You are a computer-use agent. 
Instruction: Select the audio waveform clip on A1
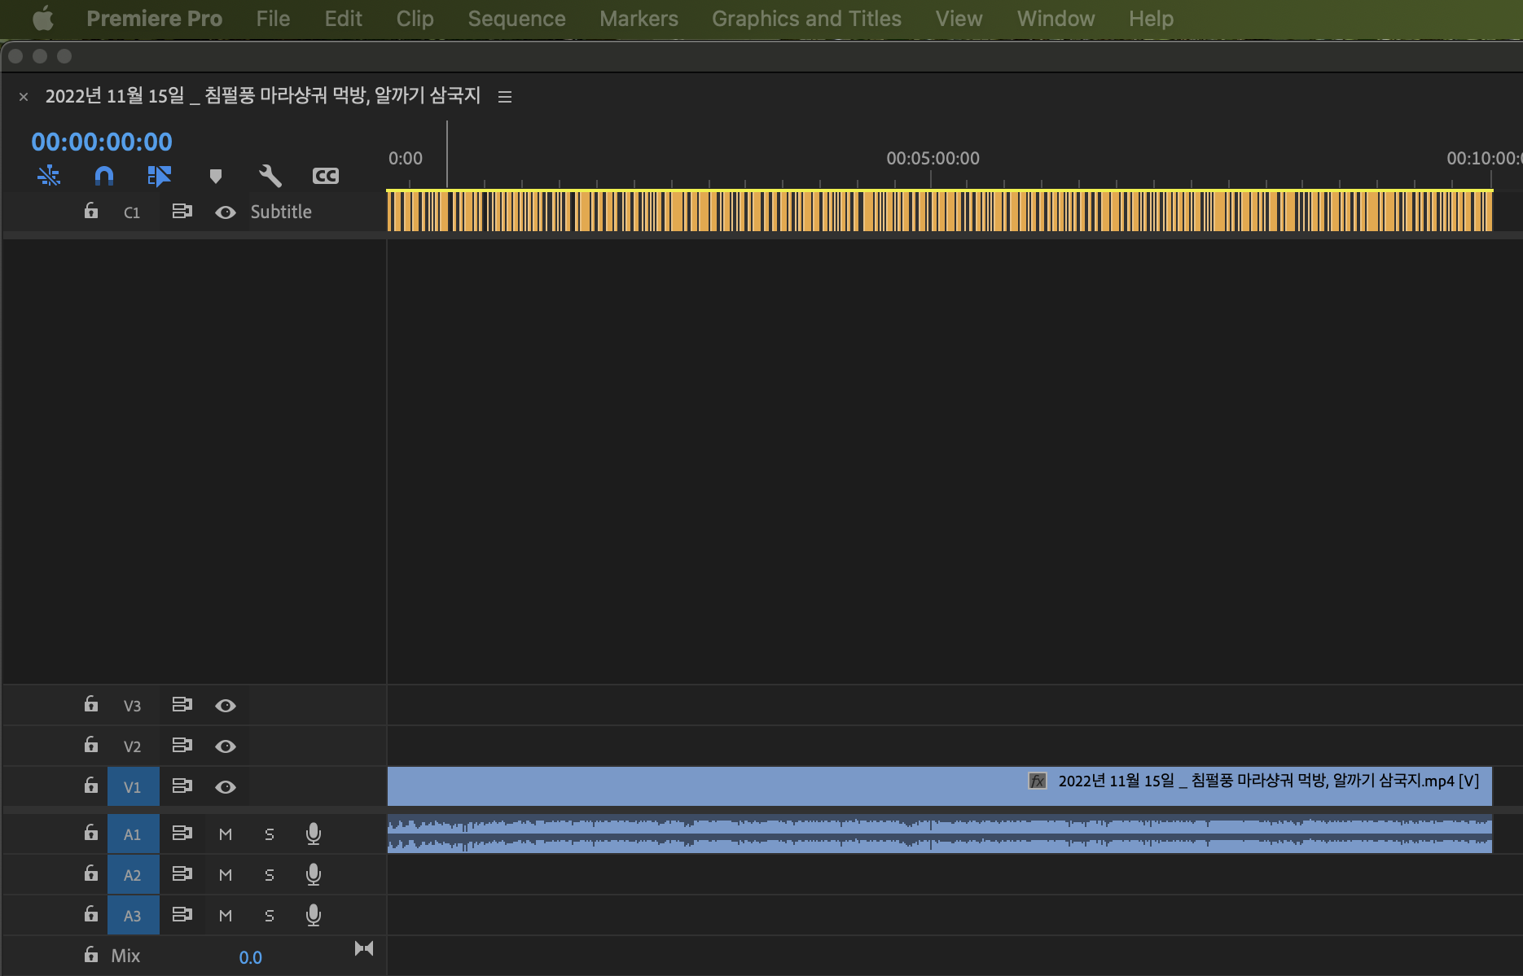[x=940, y=834]
